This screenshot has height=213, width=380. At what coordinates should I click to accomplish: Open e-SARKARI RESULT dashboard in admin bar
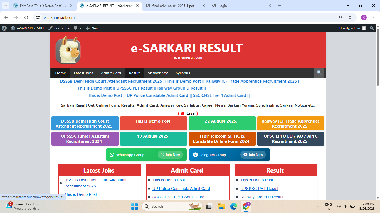coord(28,28)
